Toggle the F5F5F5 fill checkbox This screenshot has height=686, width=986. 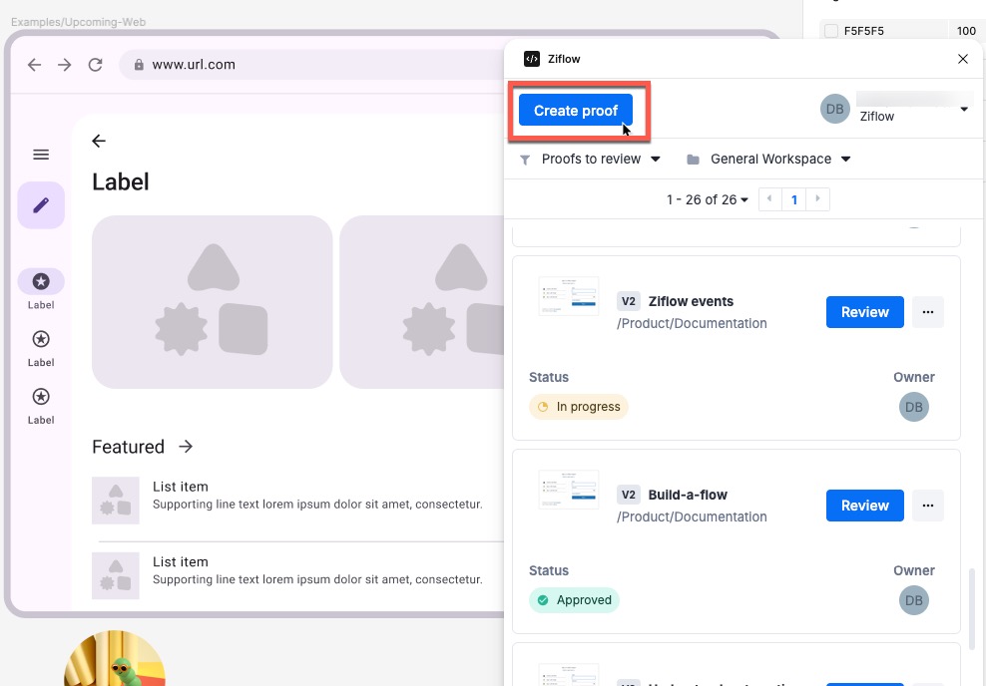point(831,31)
